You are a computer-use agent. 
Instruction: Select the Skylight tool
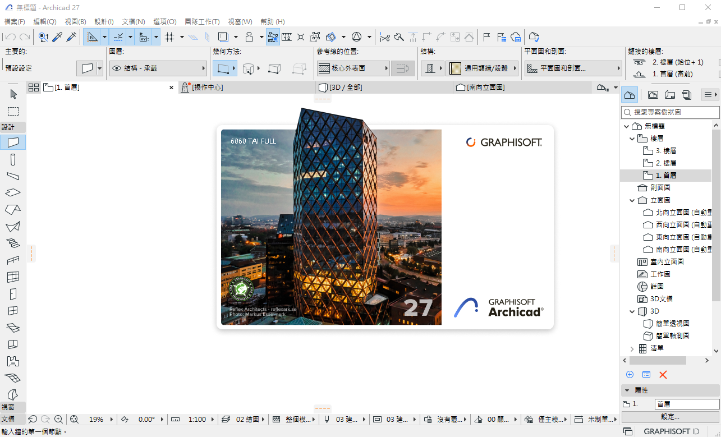coord(13,327)
